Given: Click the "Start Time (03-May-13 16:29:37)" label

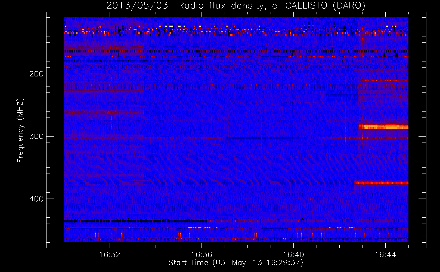Looking at the screenshot, I should (x=236, y=262).
